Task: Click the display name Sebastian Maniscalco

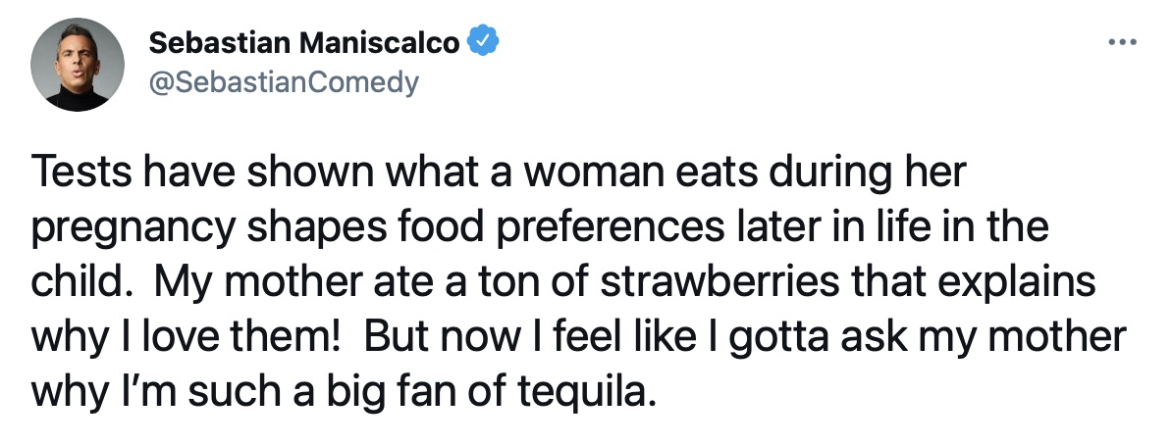Action: pos(304,43)
